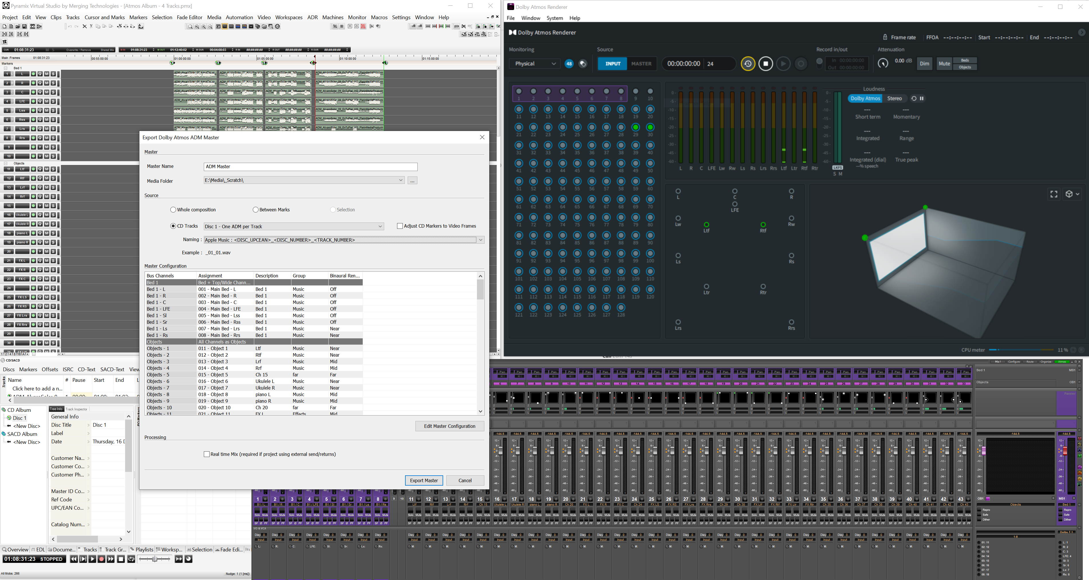Click the Pyramix transport record button

pyautogui.click(x=101, y=559)
